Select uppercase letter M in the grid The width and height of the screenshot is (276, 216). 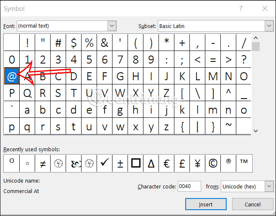pyautogui.click(x=213, y=76)
